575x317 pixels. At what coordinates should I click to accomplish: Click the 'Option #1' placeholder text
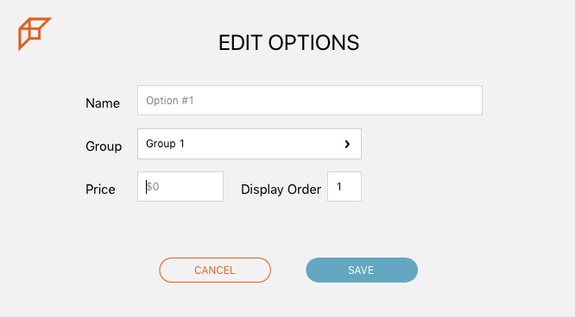[170, 100]
